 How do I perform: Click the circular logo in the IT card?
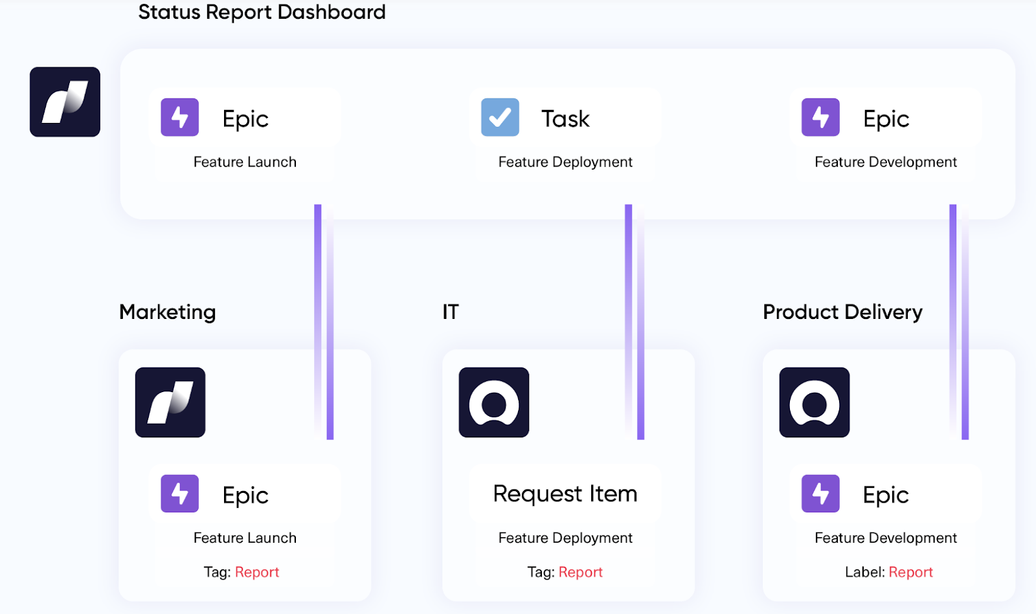click(494, 402)
